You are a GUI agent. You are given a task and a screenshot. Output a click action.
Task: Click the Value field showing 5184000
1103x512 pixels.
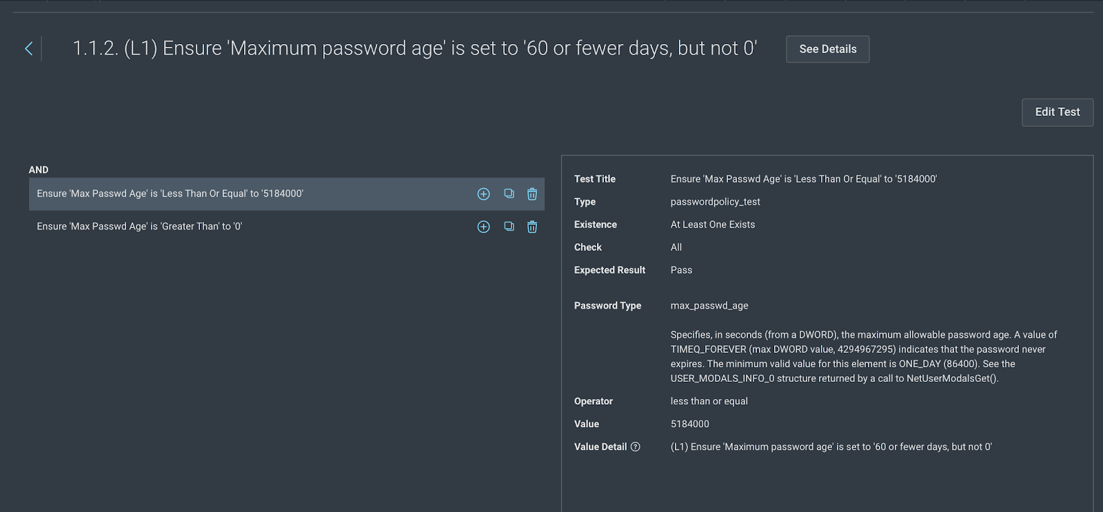pyautogui.click(x=689, y=424)
